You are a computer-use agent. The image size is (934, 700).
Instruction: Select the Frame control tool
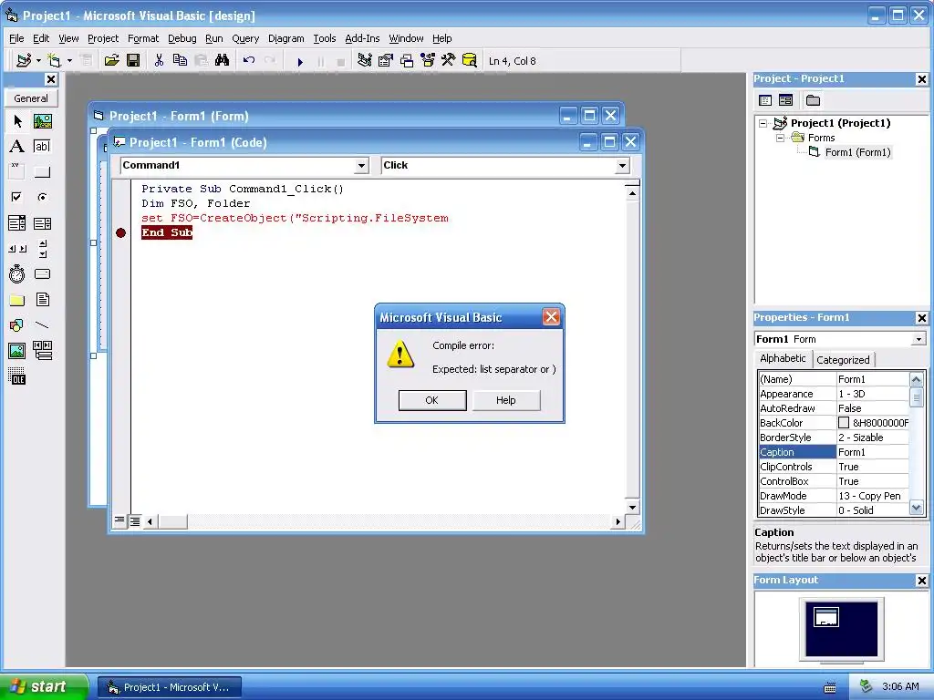(x=17, y=171)
